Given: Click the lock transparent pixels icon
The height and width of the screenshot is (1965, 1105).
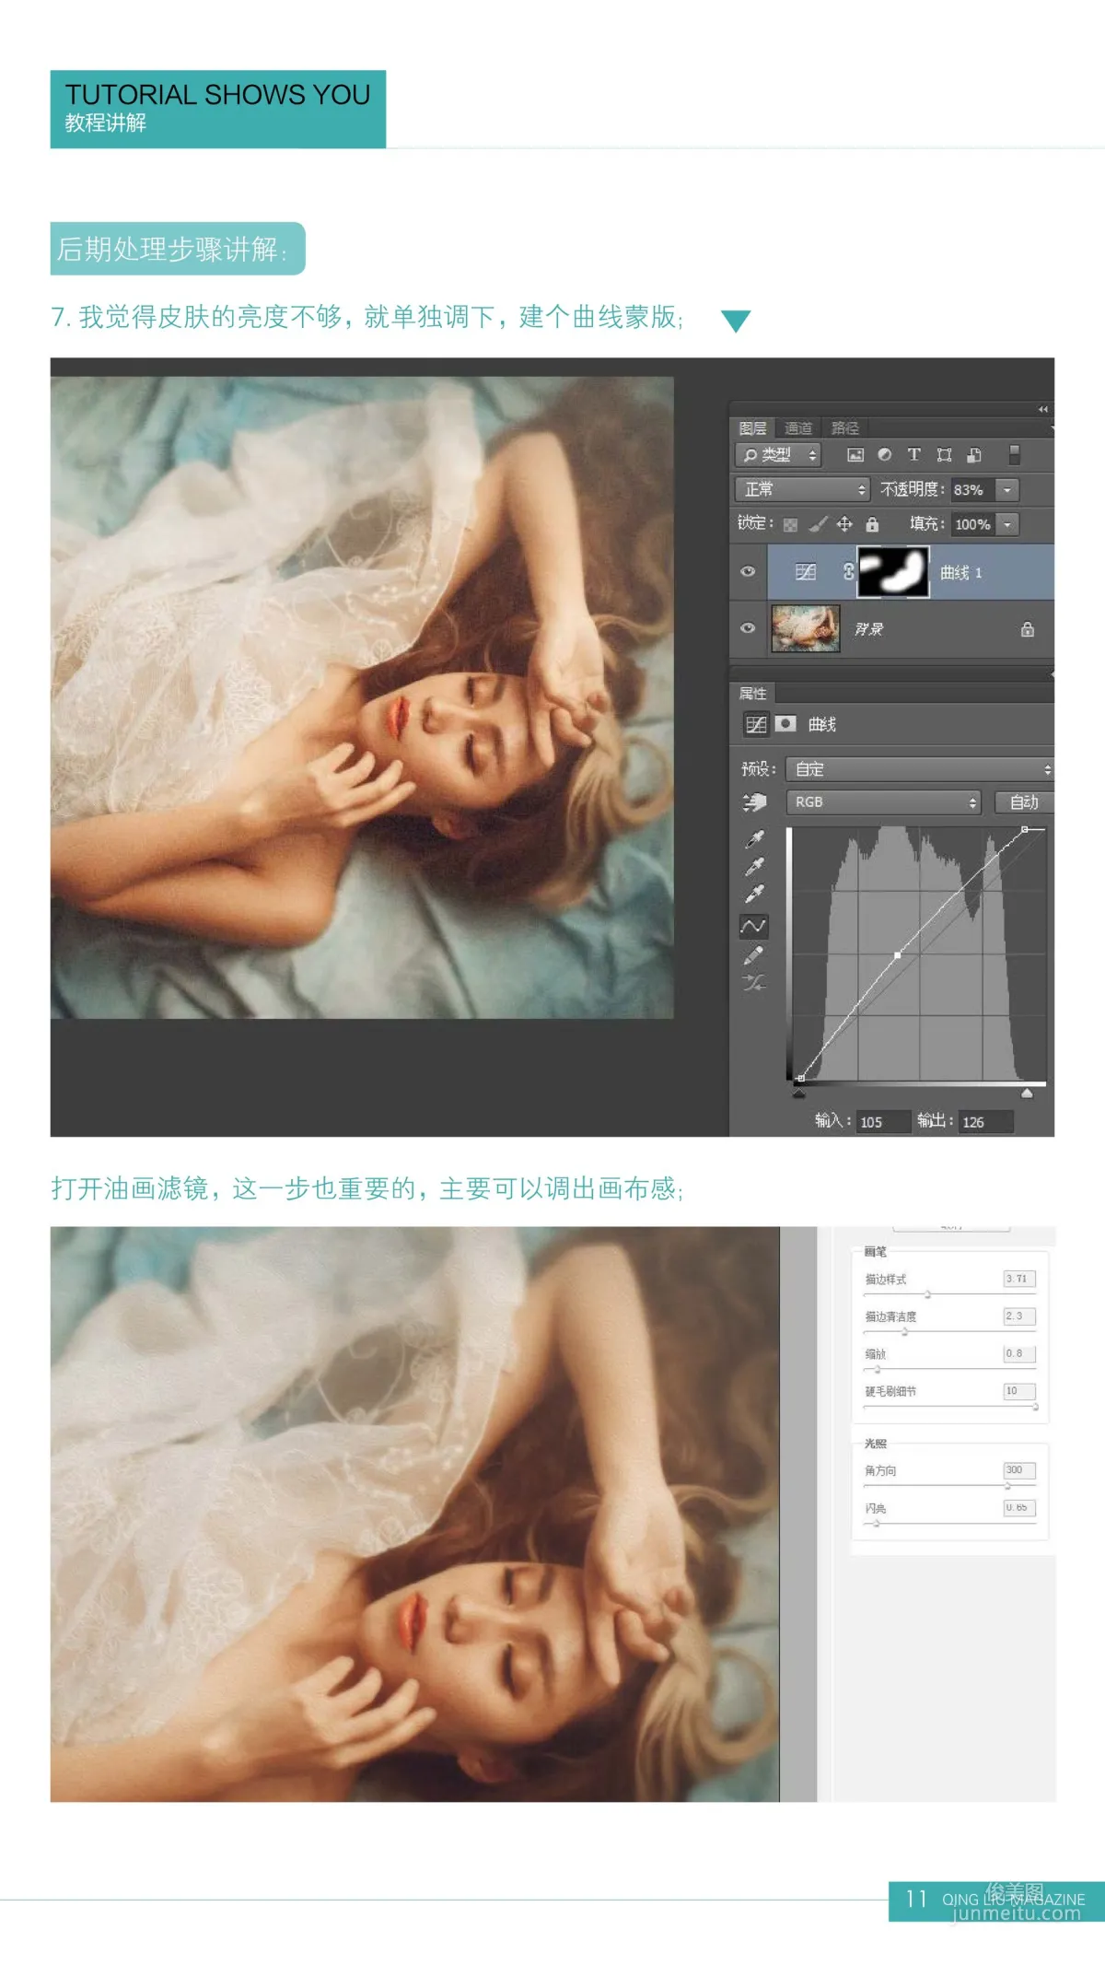Looking at the screenshot, I should 790,525.
